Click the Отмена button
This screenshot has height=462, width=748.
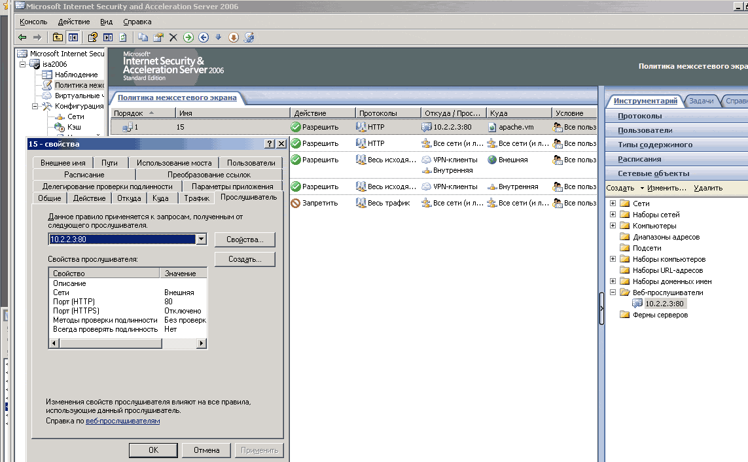[207, 450]
